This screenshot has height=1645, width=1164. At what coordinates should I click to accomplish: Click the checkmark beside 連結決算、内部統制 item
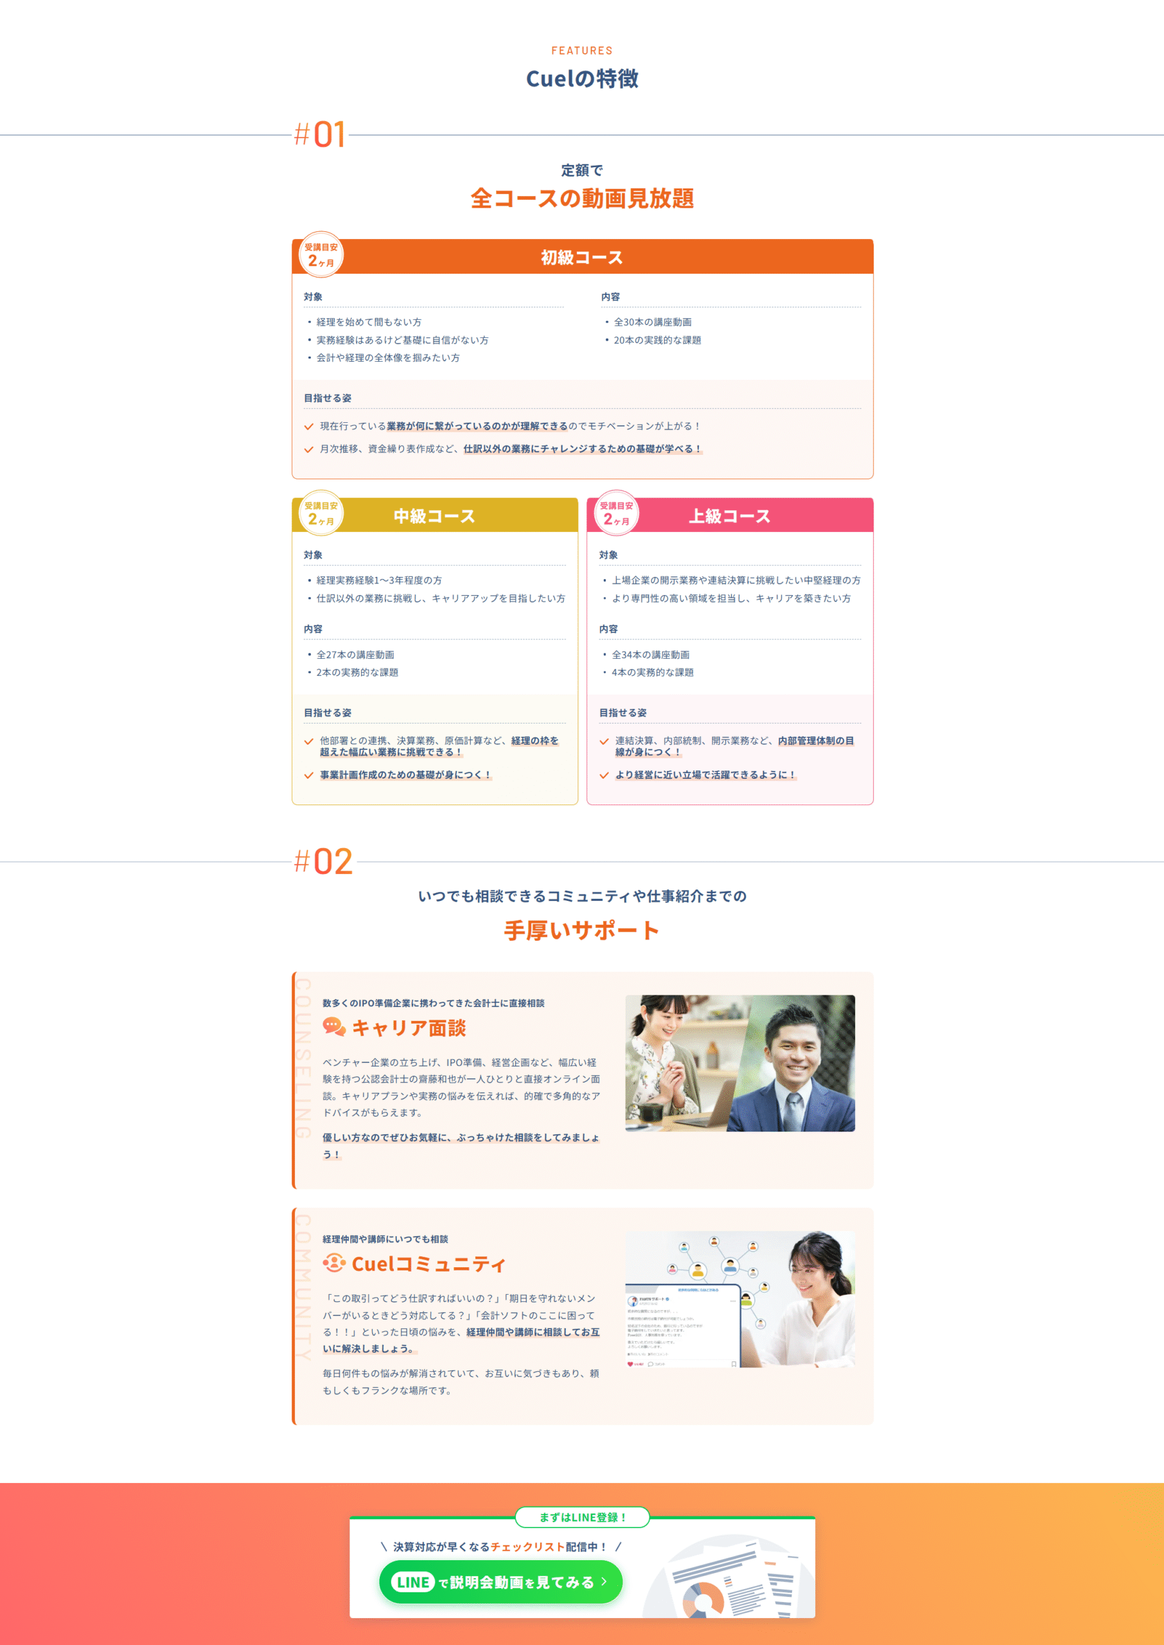pyautogui.click(x=604, y=742)
